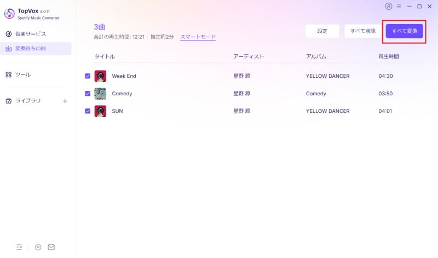The image size is (438, 258).
Task: Click Comedy album cover thumbnail
Action: [100, 94]
